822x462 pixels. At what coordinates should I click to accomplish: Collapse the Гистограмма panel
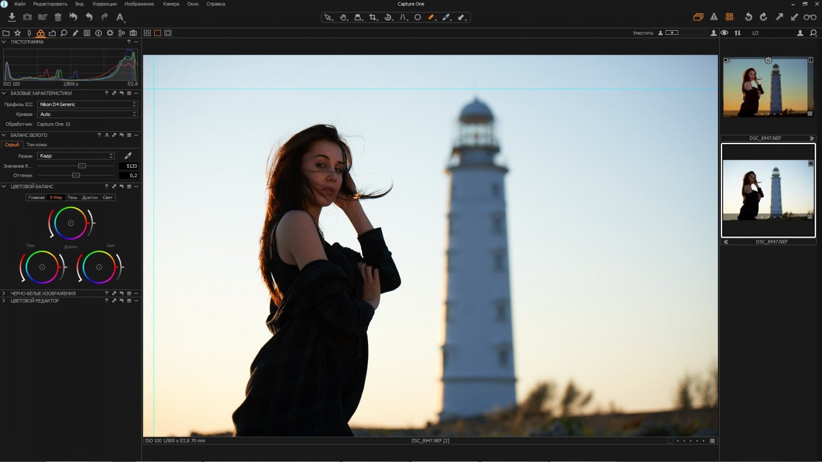(4, 42)
